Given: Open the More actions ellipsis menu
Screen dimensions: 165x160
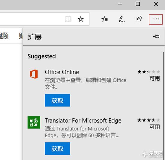Looking at the screenshot, I should (x=156, y=20).
